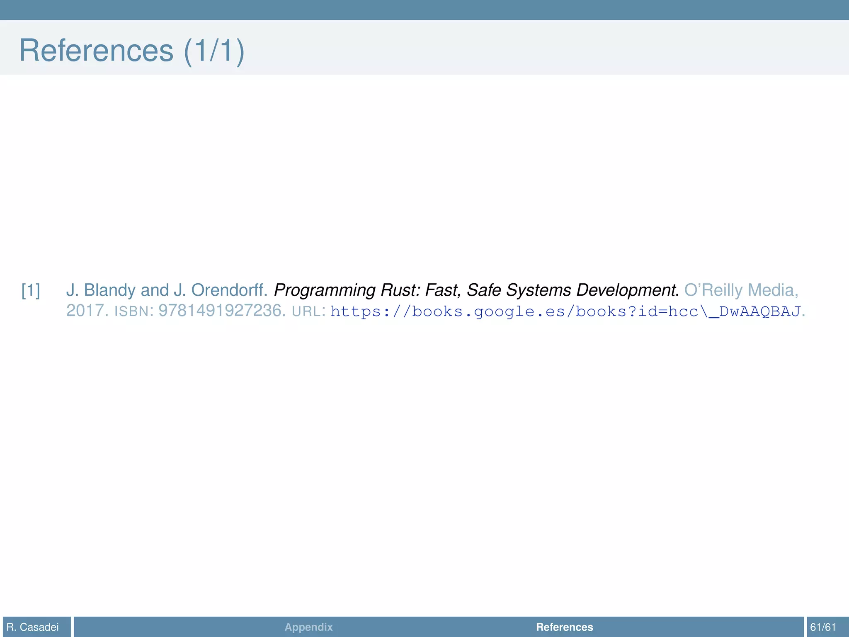Click the Appendix section in footer
849x637 pixels.
pos(308,627)
